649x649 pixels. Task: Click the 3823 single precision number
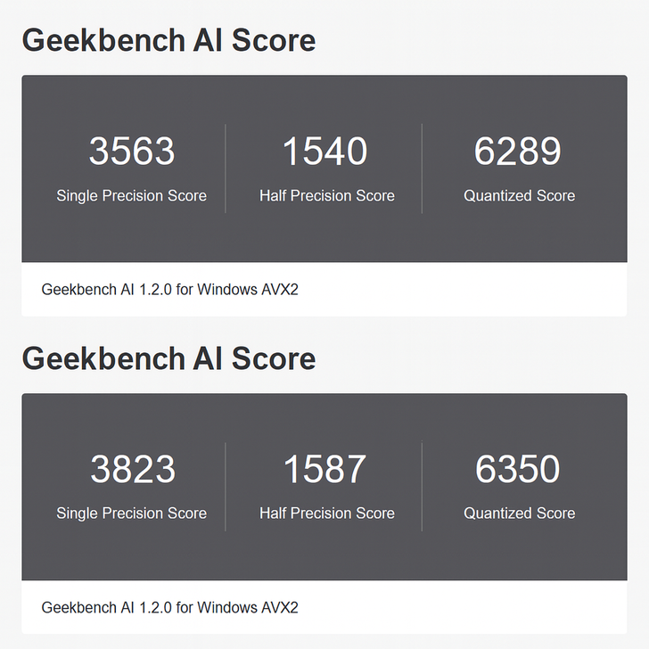[133, 469]
